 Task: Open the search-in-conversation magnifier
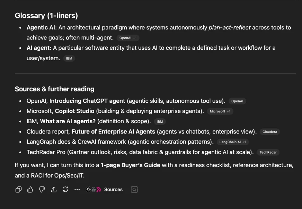click(134, 189)
